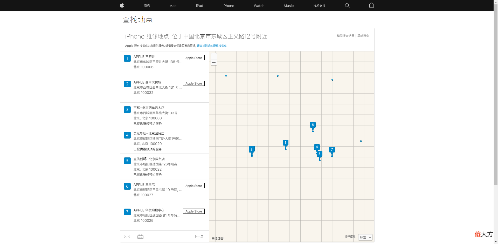Click the 高德地图 map attribution
Viewport: 498px width, 244px height.
tap(217, 238)
